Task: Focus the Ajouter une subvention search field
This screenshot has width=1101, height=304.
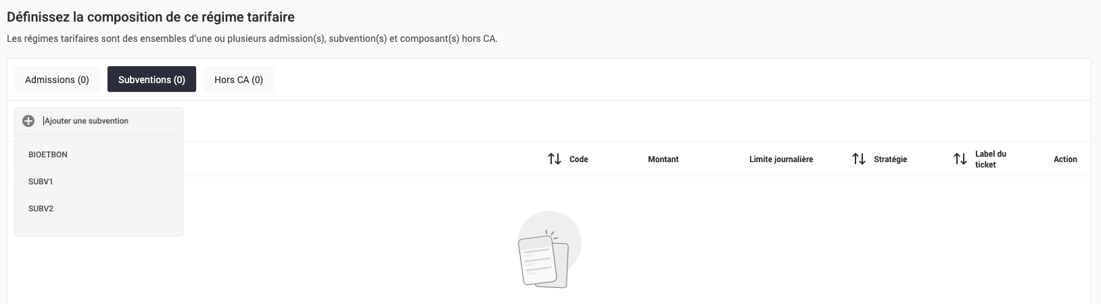Action: point(108,121)
